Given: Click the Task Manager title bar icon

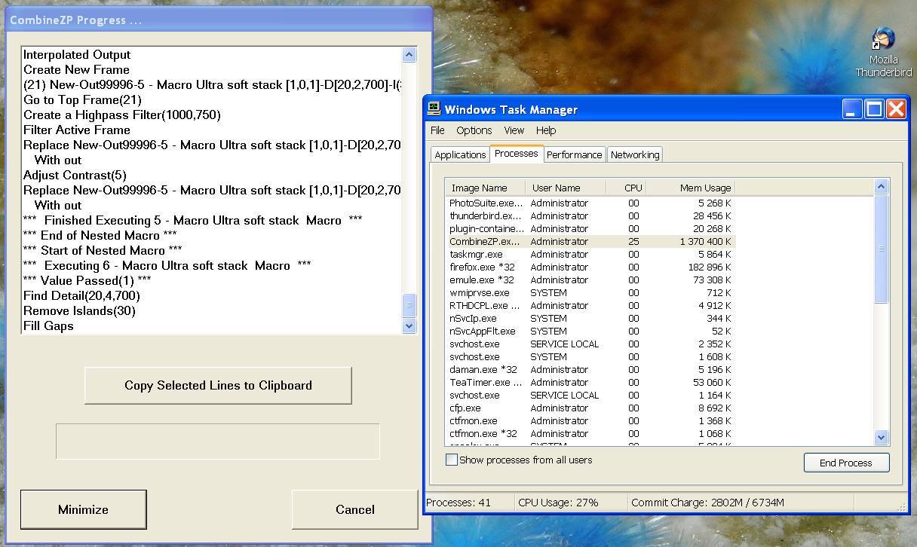Looking at the screenshot, I should tap(434, 108).
